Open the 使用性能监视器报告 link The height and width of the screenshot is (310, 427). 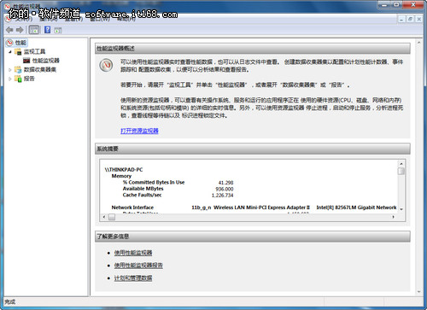tap(138, 266)
